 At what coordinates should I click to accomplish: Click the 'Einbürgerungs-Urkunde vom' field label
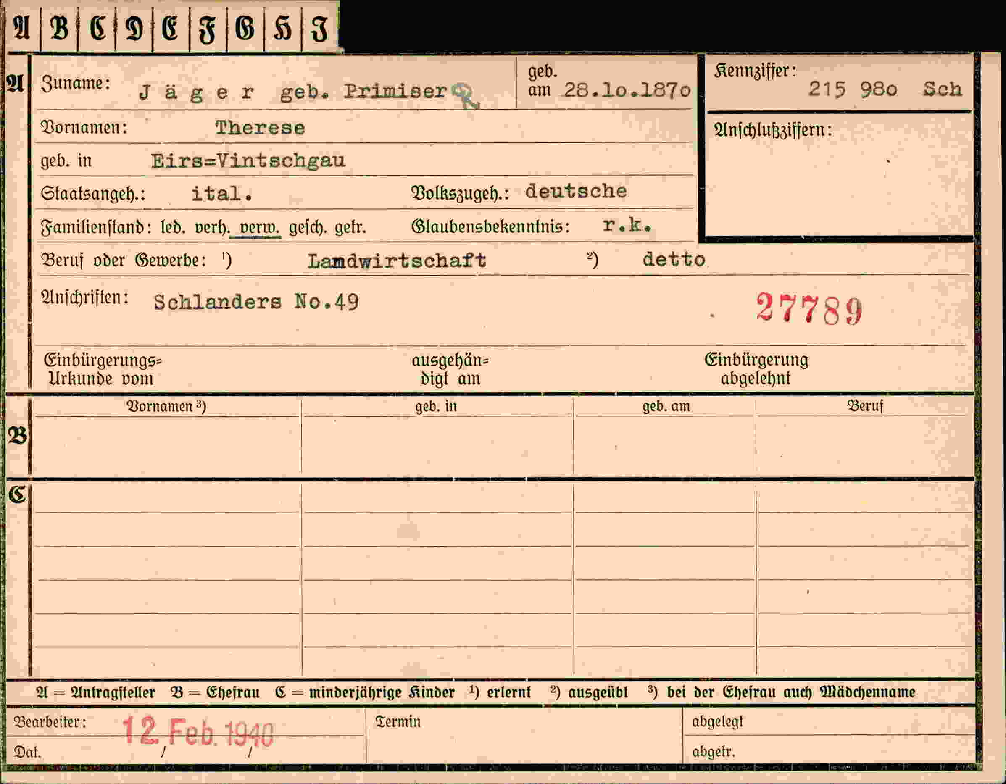pos(103,369)
